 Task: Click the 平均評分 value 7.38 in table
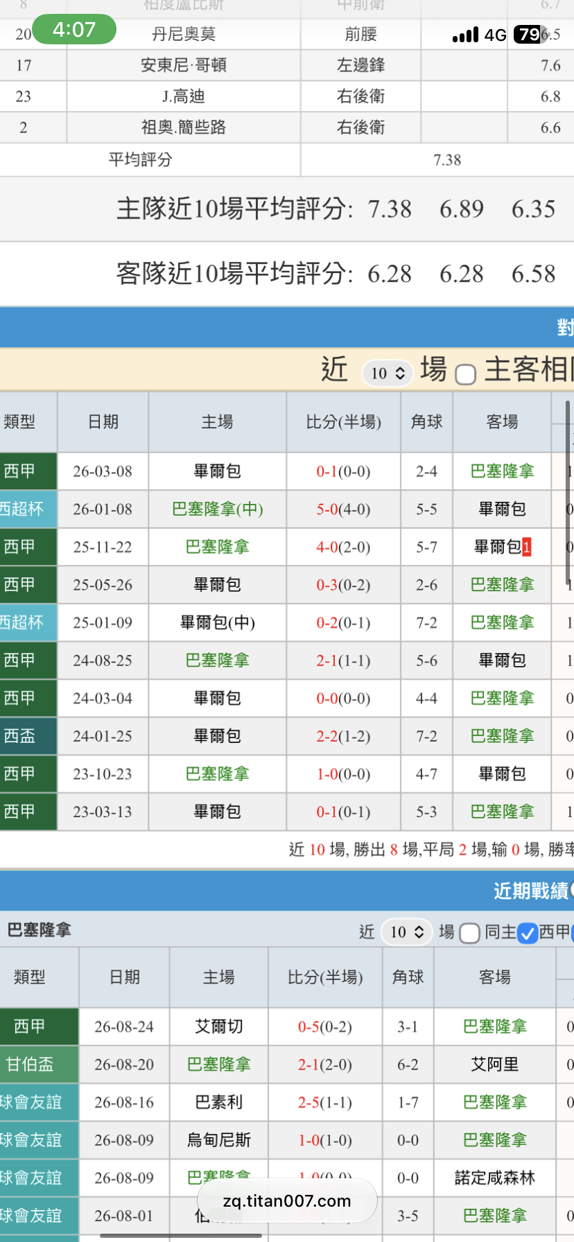pyautogui.click(x=447, y=160)
